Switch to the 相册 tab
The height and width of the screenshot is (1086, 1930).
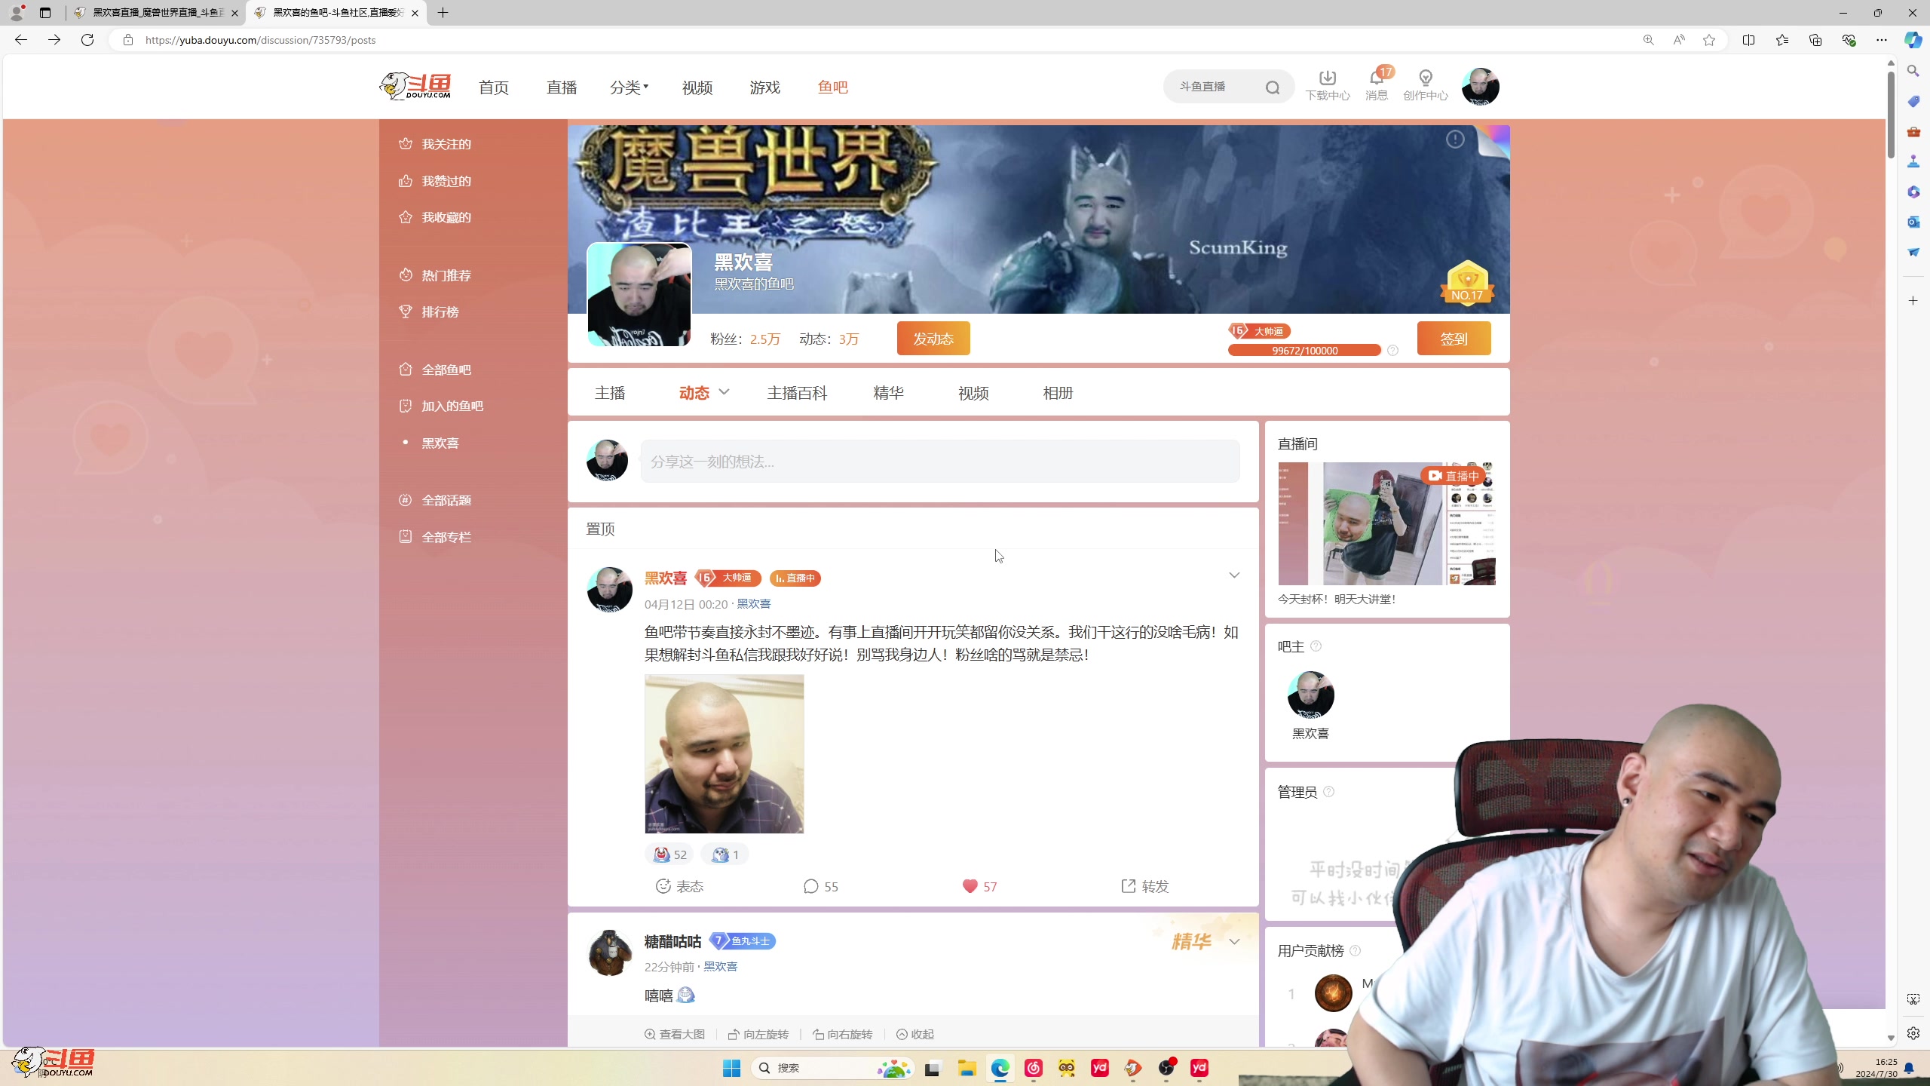1058,393
